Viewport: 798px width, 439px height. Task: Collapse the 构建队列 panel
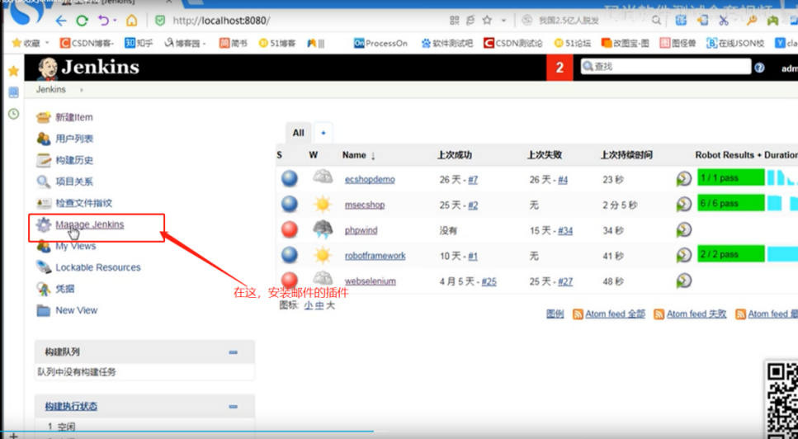tap(233, 352)
